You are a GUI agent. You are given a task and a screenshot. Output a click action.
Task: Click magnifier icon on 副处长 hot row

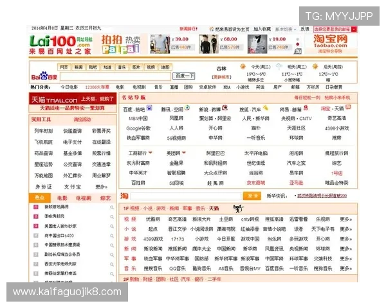[x=112, y=255]
